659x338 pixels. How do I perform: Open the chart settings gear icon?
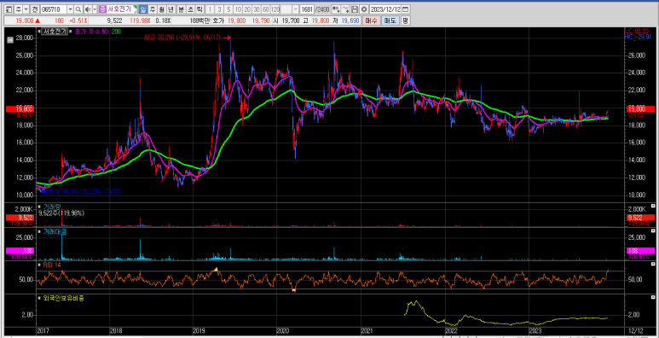pyautogui.click(x=364, y=9)
